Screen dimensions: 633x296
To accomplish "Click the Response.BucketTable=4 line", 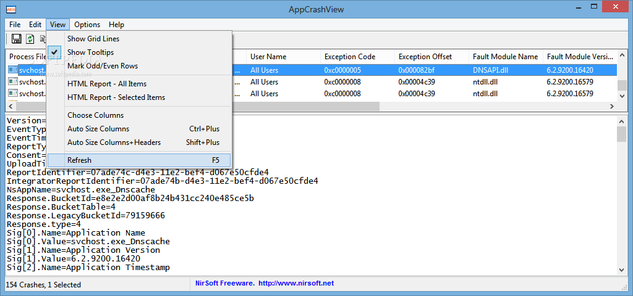I will 61,207.
